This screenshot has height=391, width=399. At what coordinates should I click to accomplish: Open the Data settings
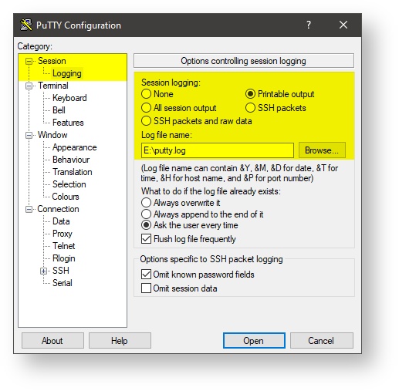point(61,221)
